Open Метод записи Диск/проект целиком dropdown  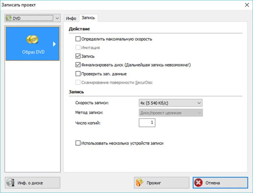(x=171, y=113)
